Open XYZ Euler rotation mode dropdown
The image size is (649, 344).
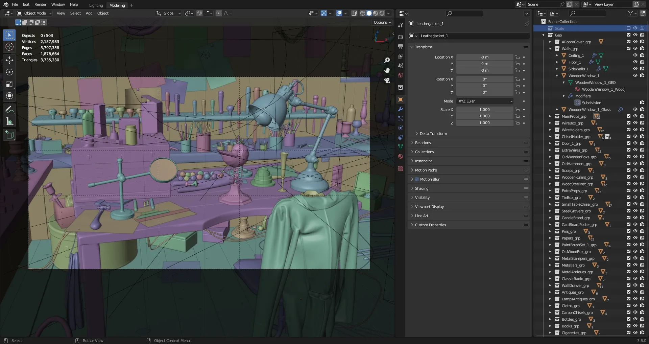(485, 101)
